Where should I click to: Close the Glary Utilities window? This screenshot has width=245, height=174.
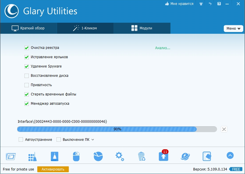(238, 4)
